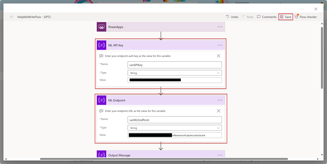This screenshot has width=327, height=164.
Task: Close the flow editor dialog with X
Action: click(x=316, y=9)
